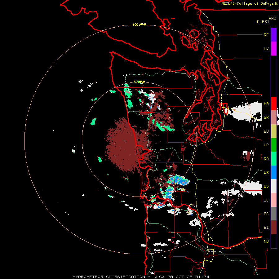279x279 pixels.
Task: Click the IC legend label
Action: [x=266, y=200]
